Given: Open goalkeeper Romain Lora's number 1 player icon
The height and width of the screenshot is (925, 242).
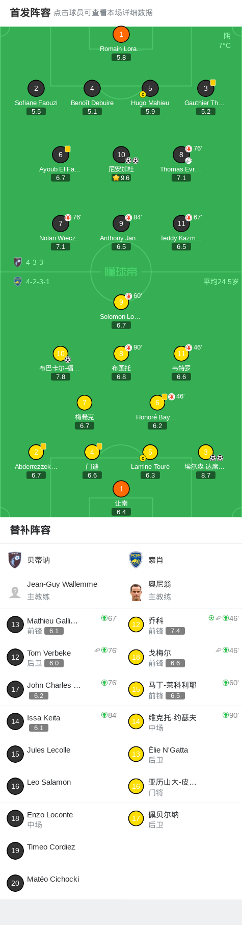Looking at the screenshot, I should tap(121, 34).
